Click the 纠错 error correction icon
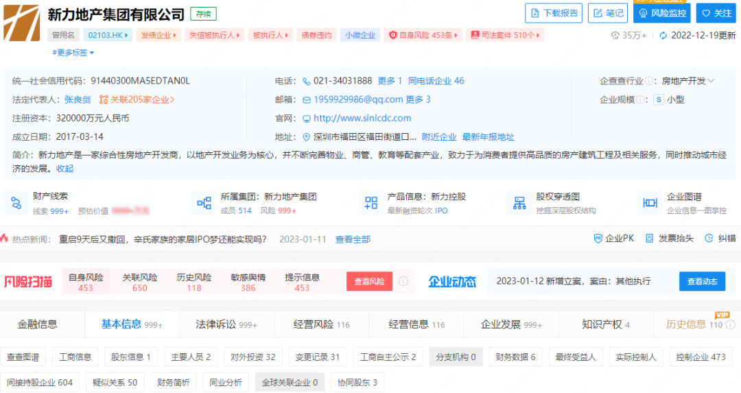Screen dimensions: 741x393 (x=708, y=239)
